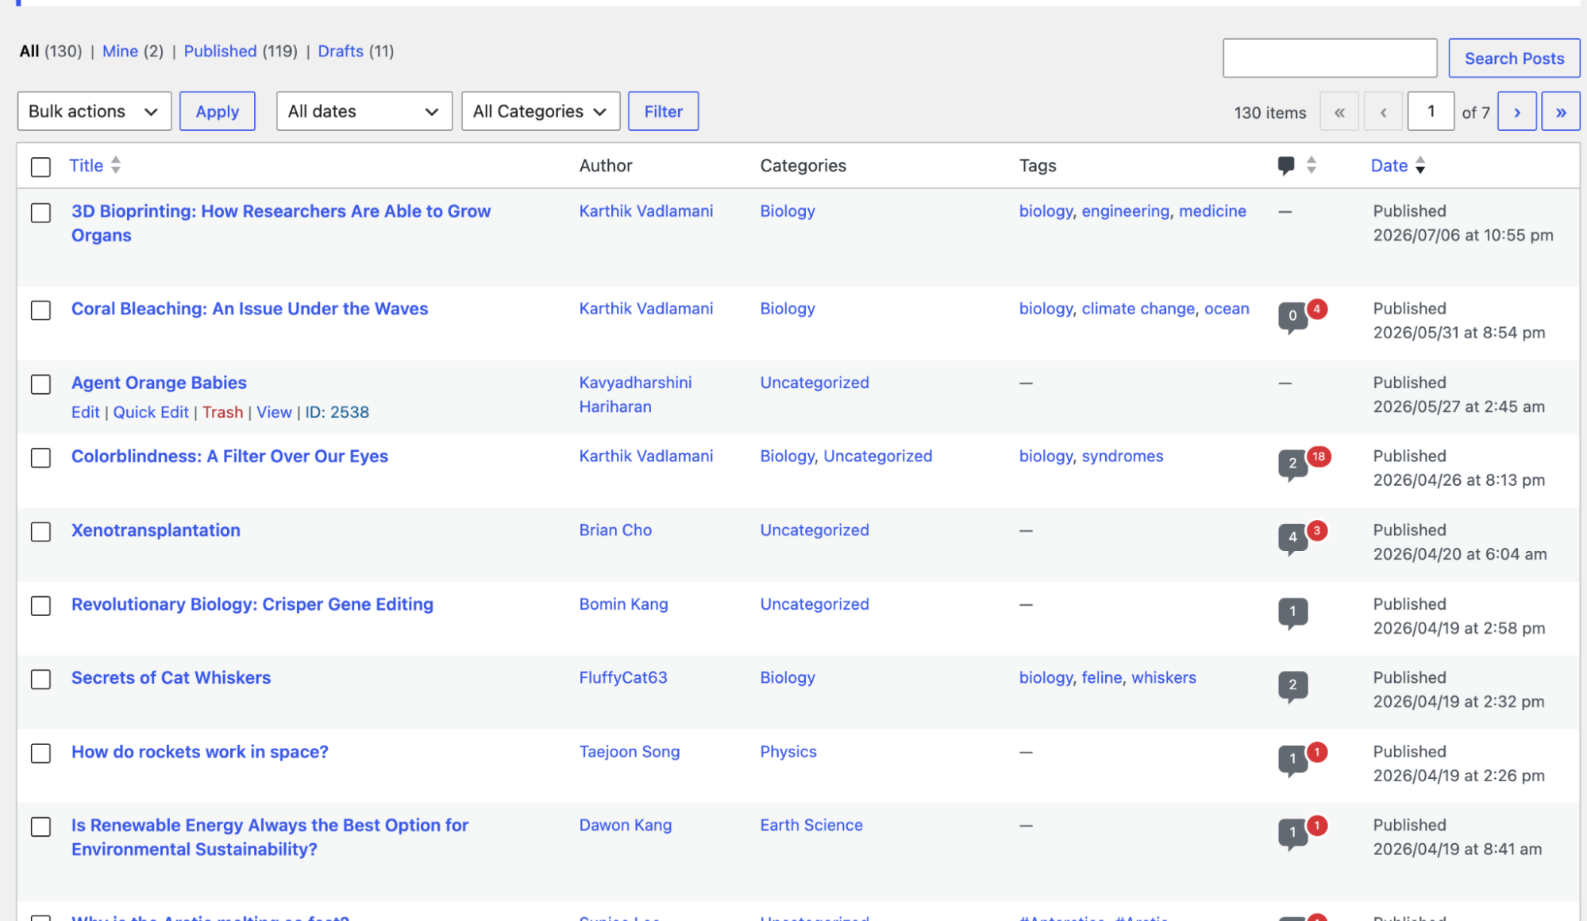Click the comments column speech bubble icon
Viewport: 1587px width, 921px height.
(x=1286, y=165)
